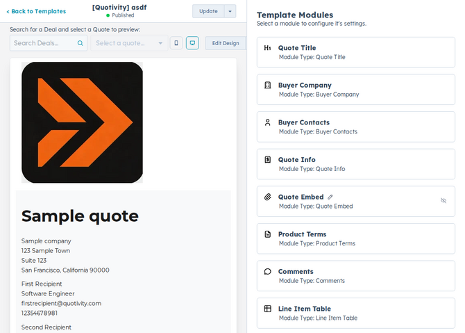Click the Sample company text in preview
The image size is (465, 333).
(x=46, y=241)
